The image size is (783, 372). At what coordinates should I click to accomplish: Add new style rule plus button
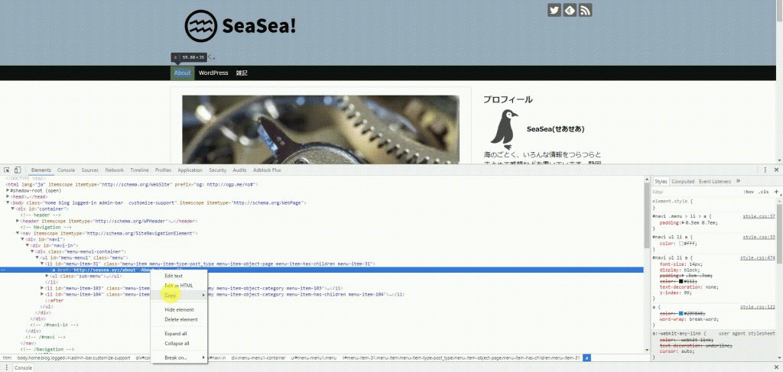[776, 192]
